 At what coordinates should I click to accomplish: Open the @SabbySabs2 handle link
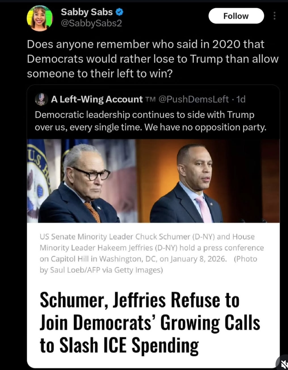coord(91,23)
